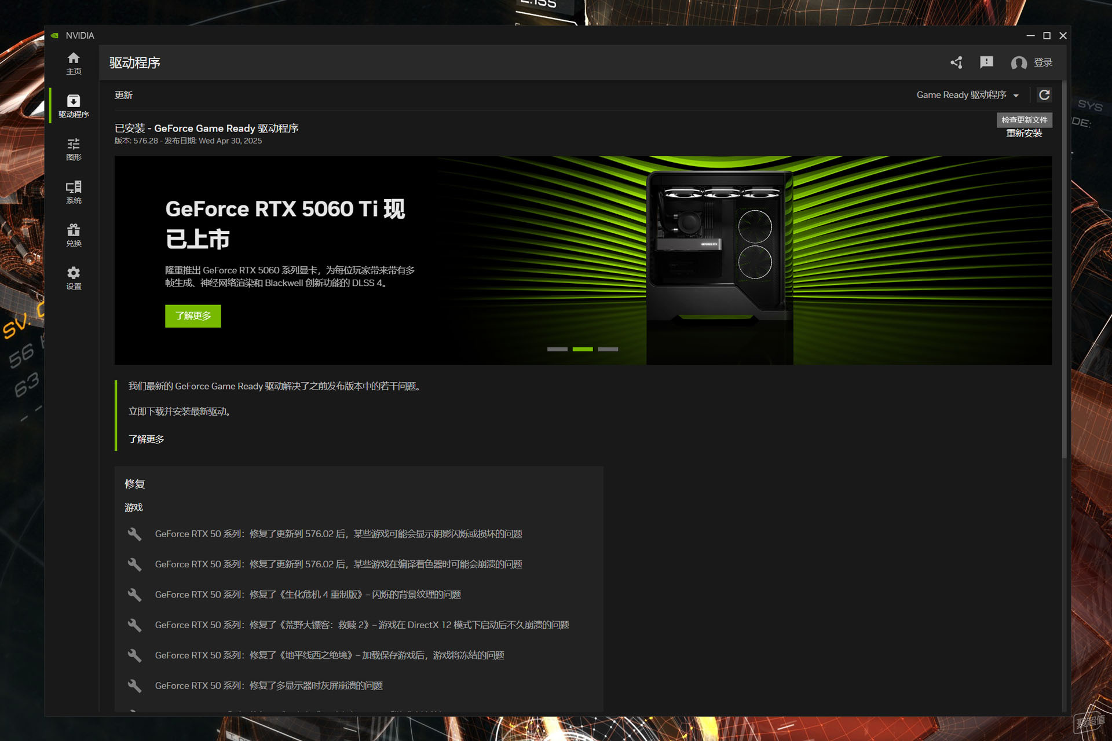
Task: Select the first carousel indicator
Action: click(x=557, y=349)
